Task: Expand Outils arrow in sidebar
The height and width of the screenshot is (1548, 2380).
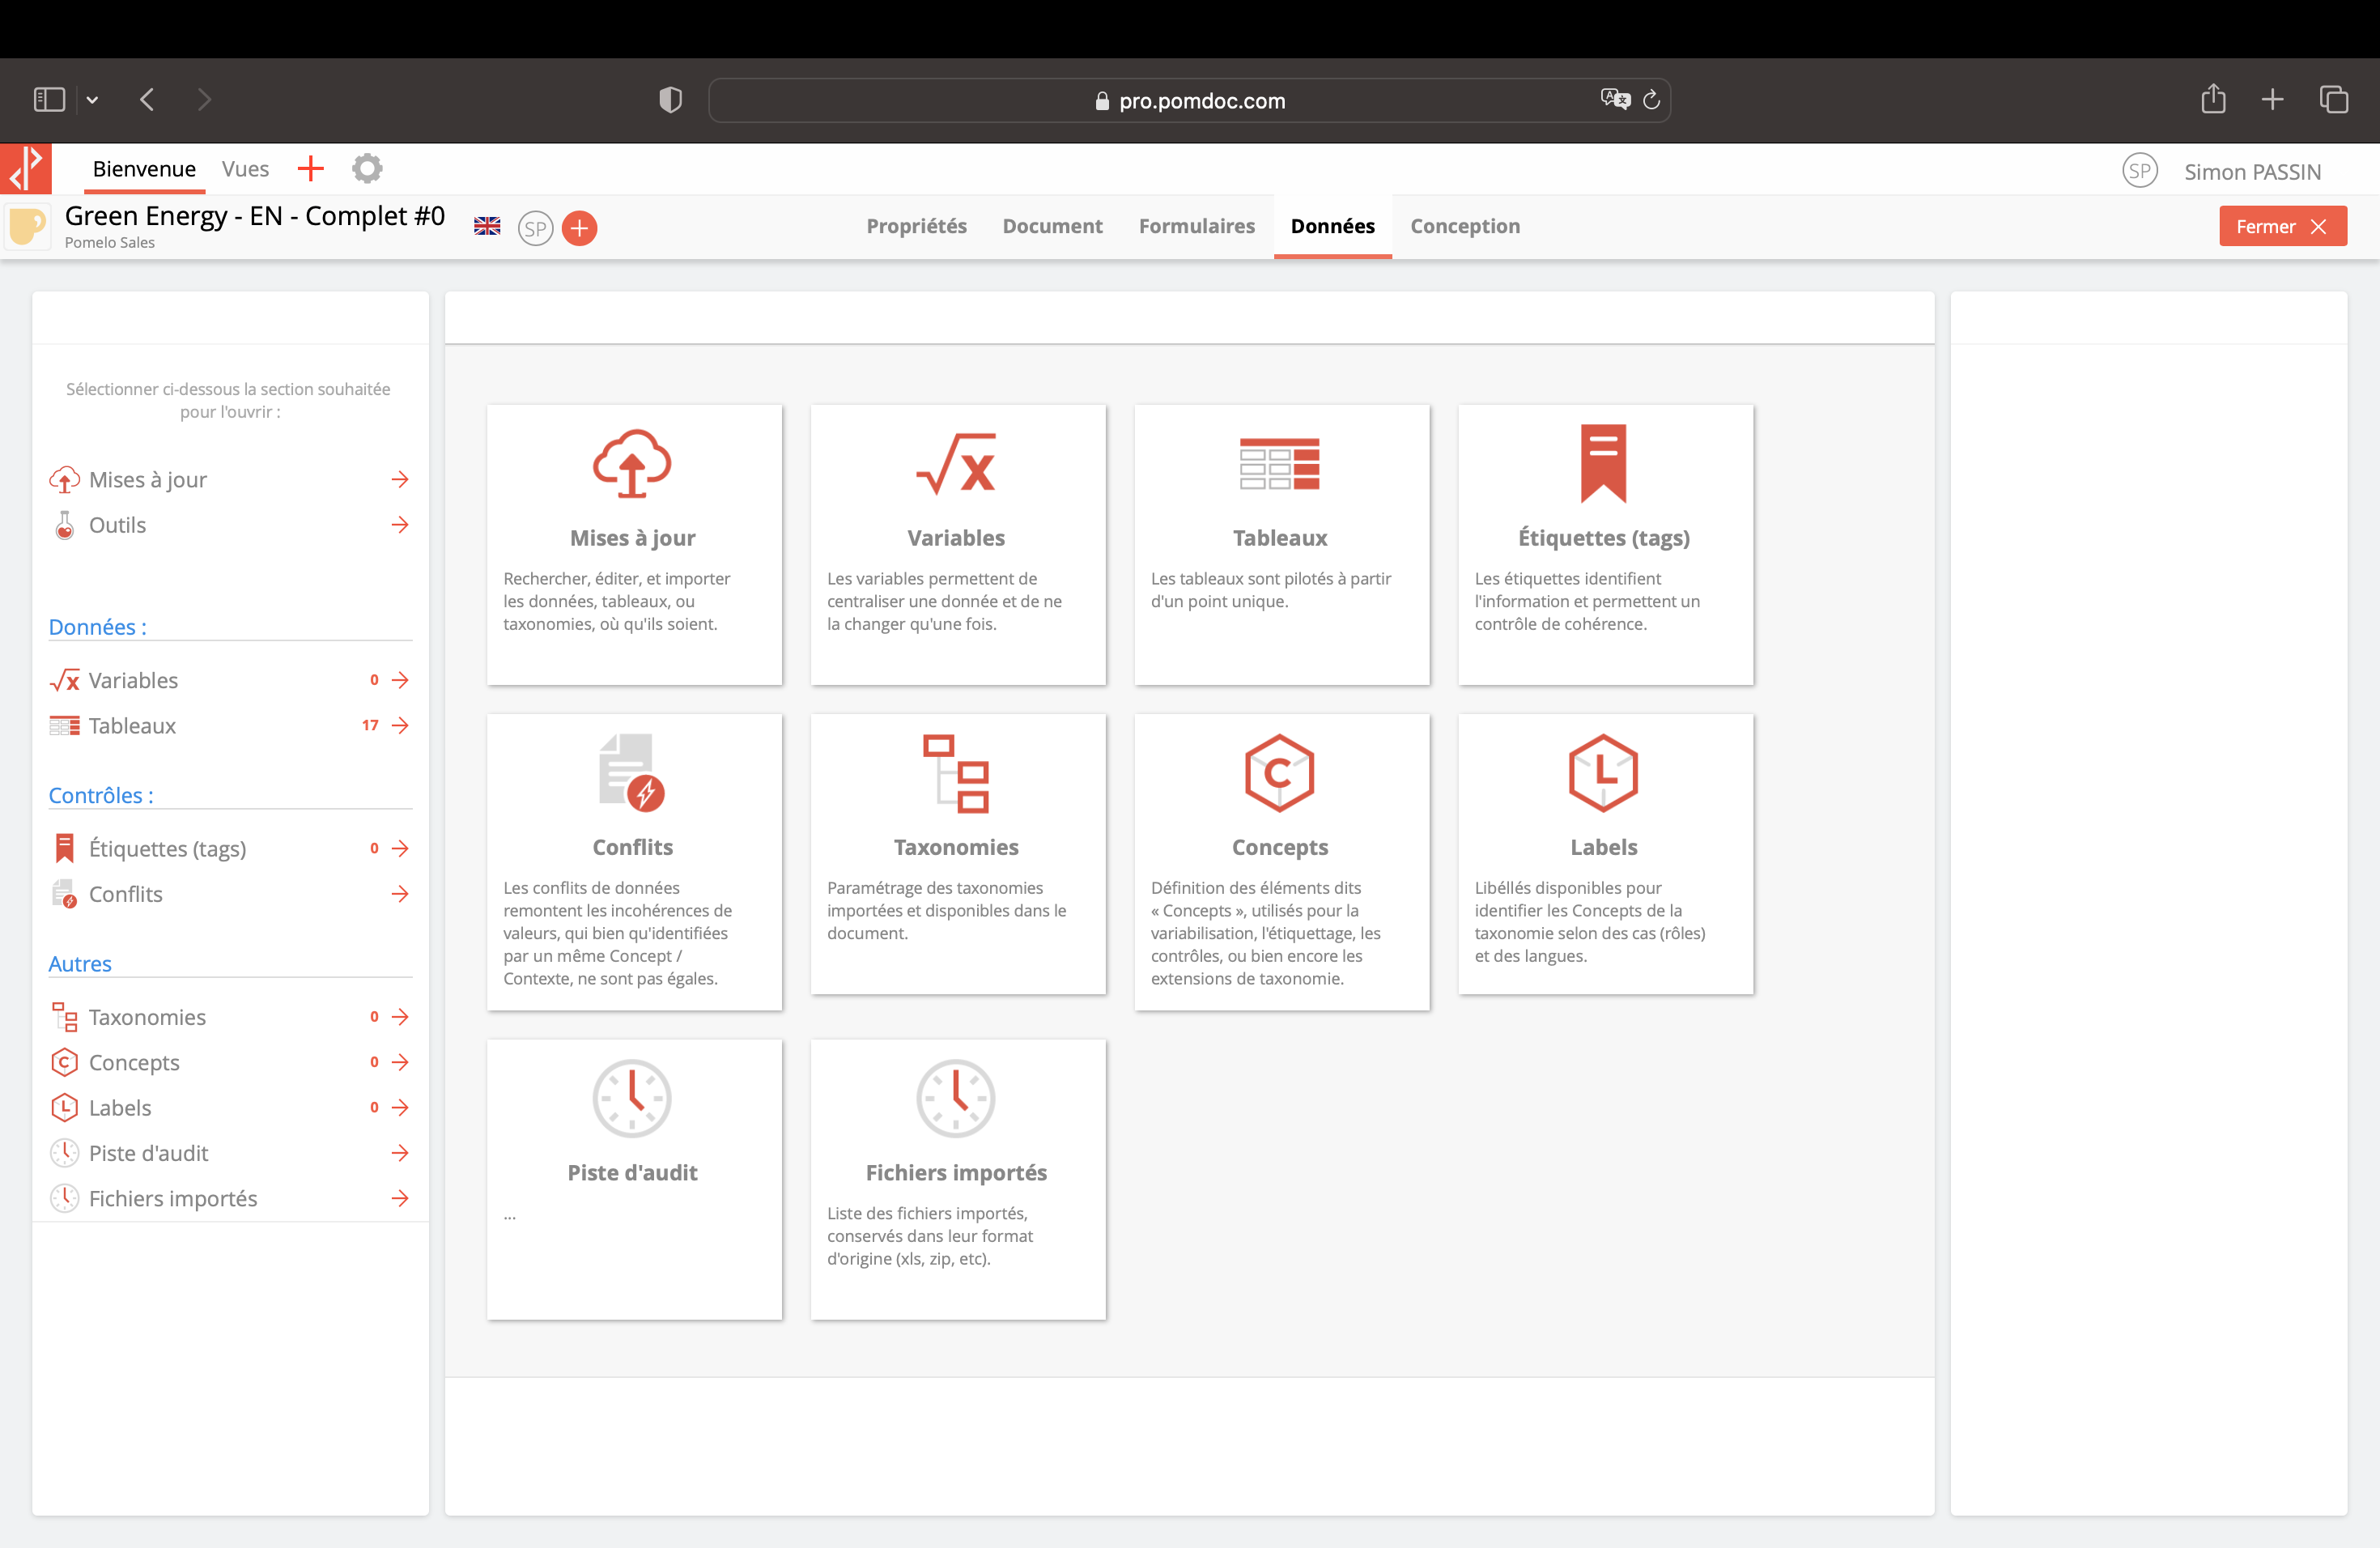Action: [x=400, y=525]
